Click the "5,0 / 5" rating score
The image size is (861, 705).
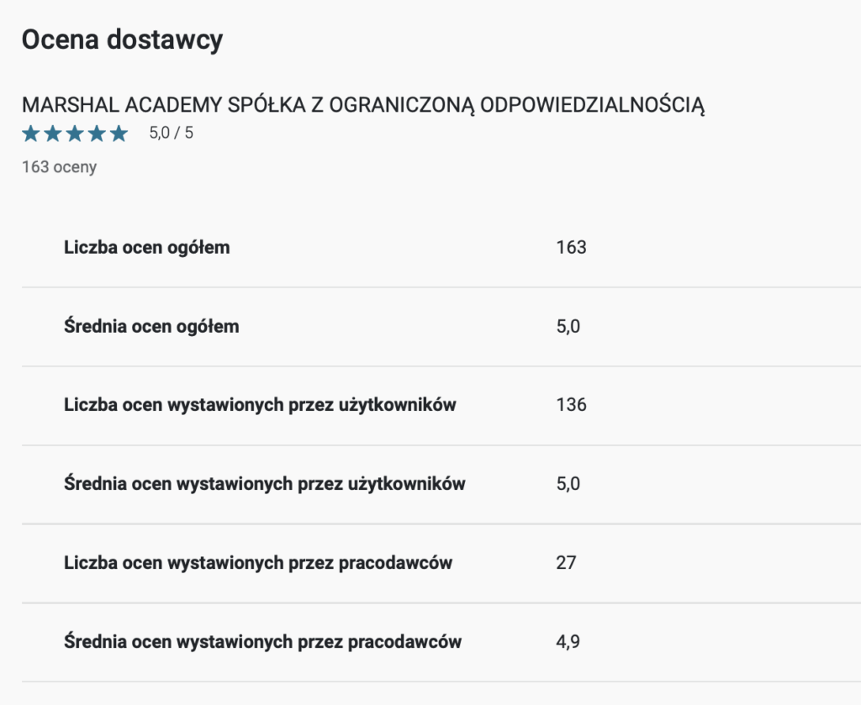[171, 133]
